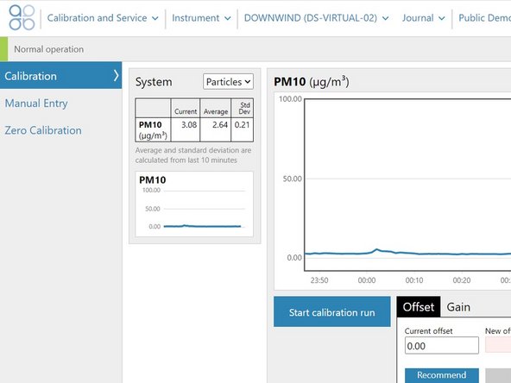Viewport: 511px width, 383px height.
Task: Open the Public Demo menu item
Action: (484, 18)
